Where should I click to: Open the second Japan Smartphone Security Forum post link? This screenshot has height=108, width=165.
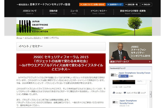tap(128, 102)
